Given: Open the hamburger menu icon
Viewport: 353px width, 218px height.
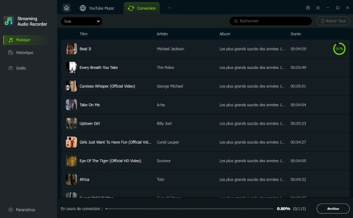Looking at the screenshot, I should click(x=318, y=8).
